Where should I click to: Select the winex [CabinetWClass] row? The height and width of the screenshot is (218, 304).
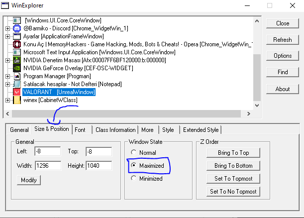pyautogui.click(x=50, y=100)
